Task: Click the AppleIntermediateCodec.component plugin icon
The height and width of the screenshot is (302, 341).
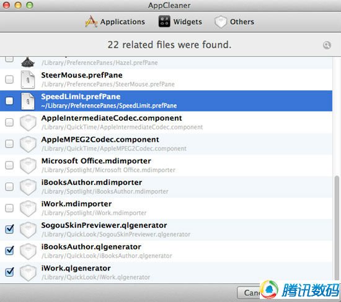Action: 28,123
